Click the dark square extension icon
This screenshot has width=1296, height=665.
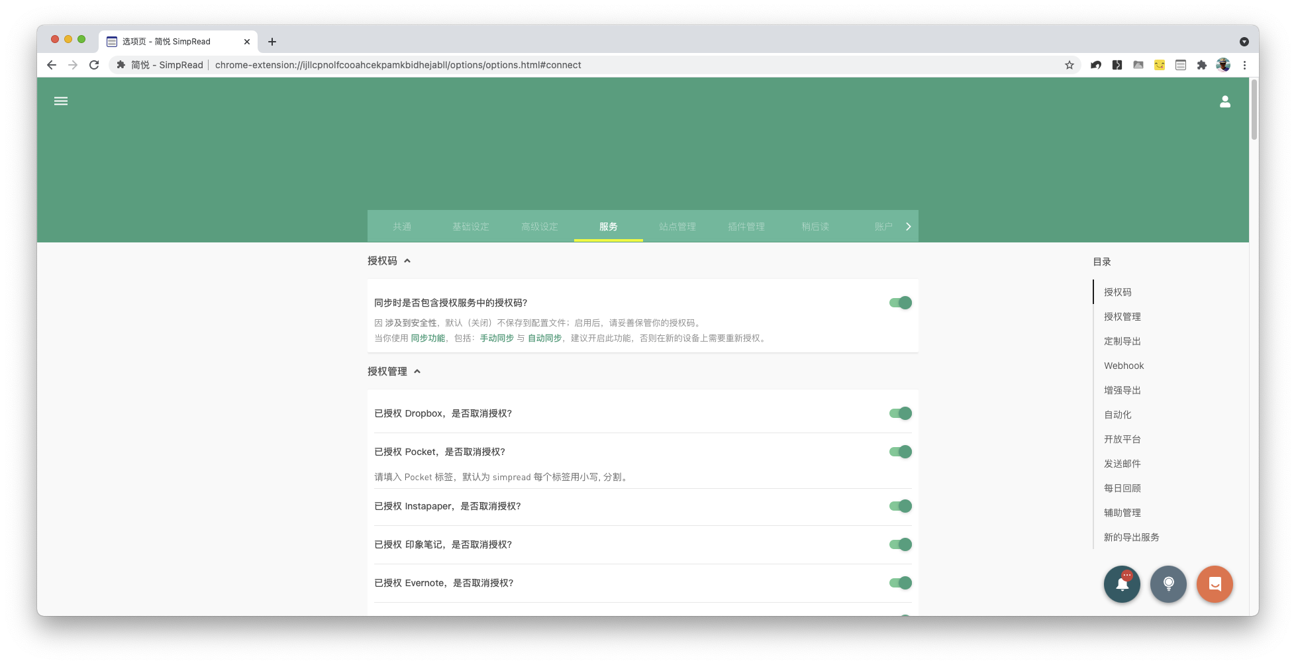[1117, 65]
